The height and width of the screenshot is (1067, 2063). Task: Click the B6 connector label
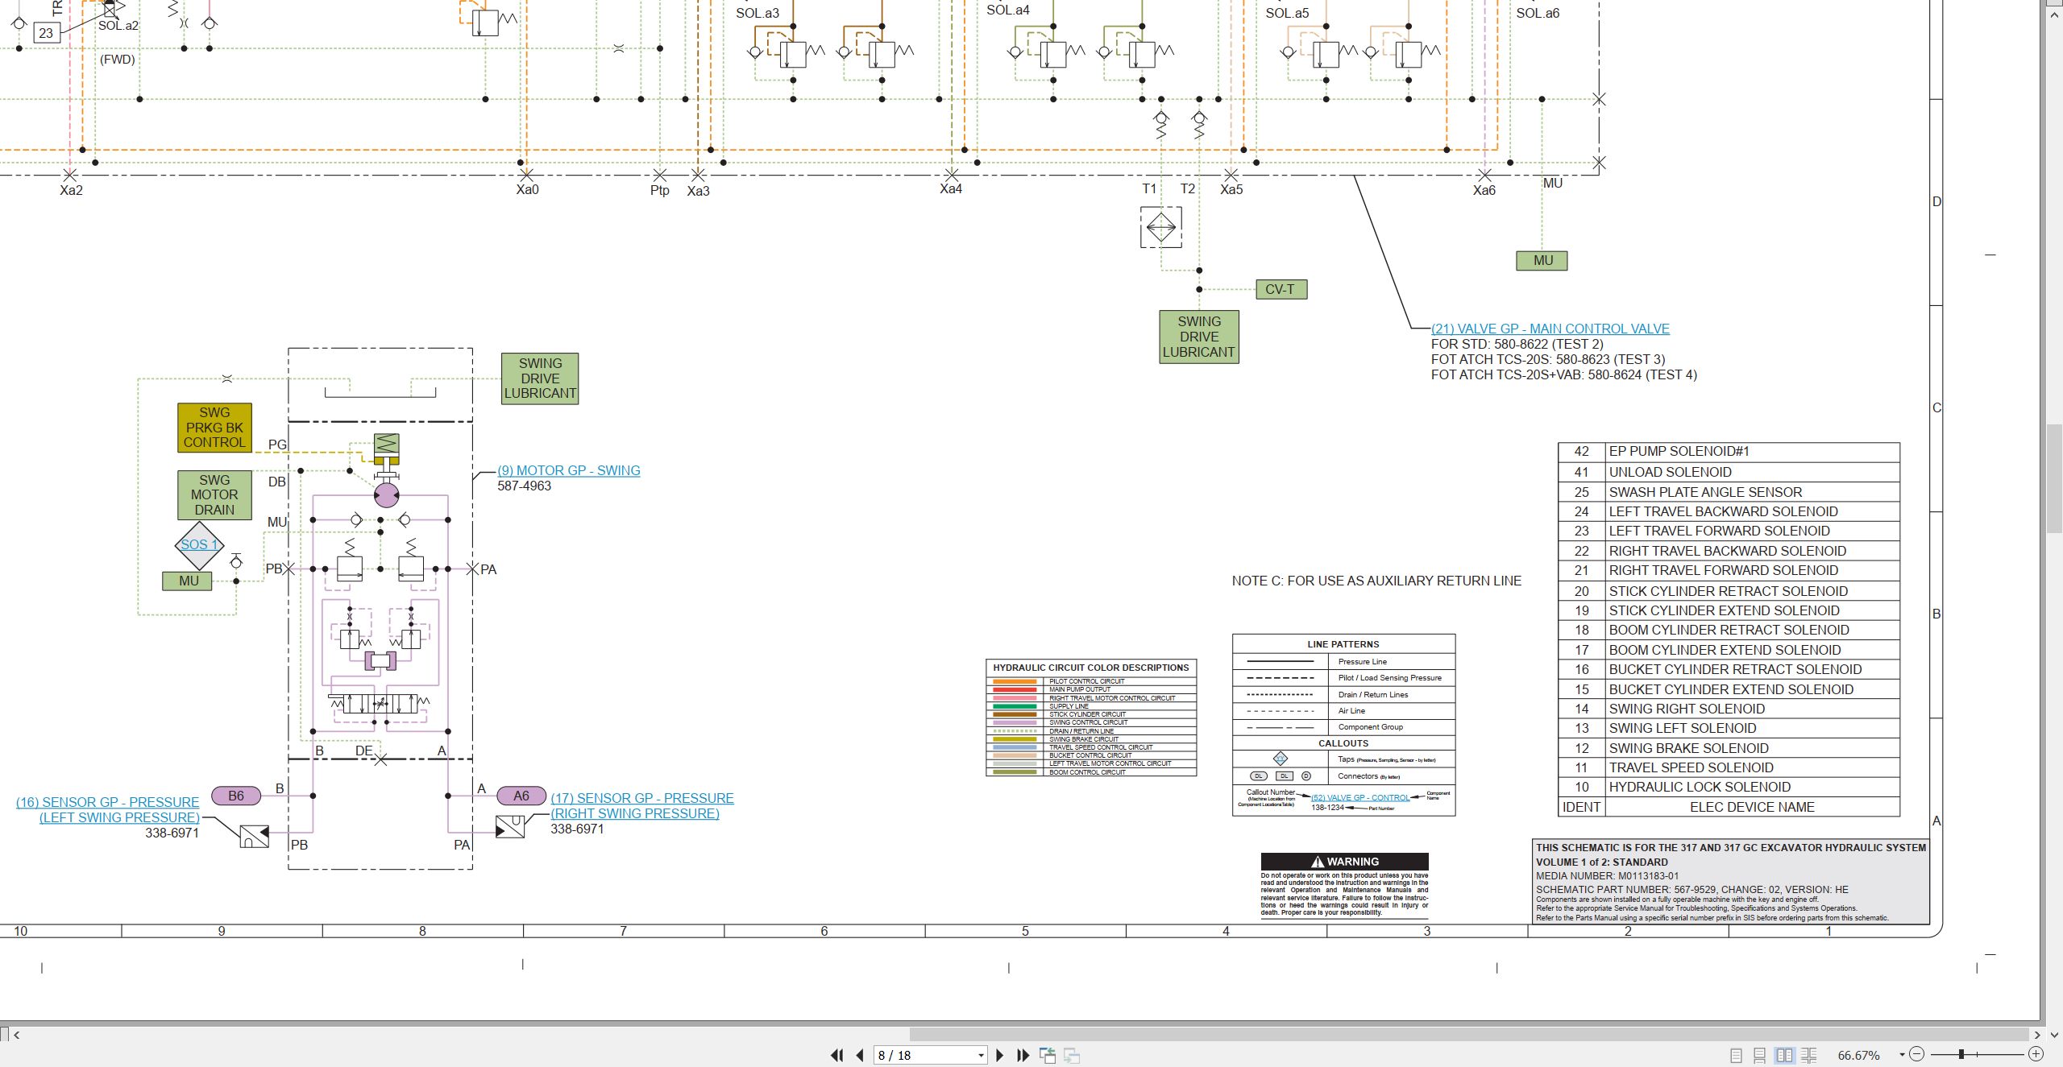[236, 796]
